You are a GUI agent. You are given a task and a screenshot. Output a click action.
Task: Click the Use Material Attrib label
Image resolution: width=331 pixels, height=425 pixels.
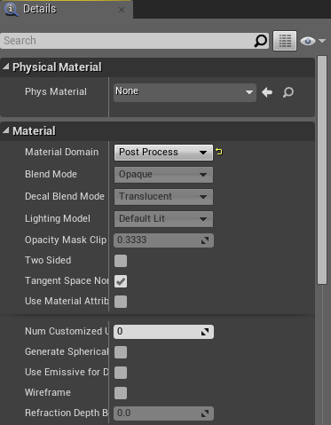tap(67, 301)
